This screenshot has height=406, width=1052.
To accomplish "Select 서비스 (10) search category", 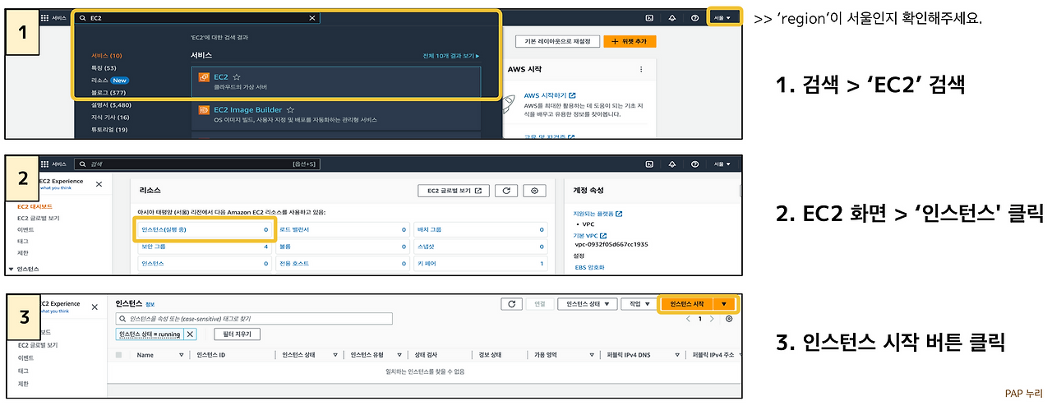I will (107, 56).
